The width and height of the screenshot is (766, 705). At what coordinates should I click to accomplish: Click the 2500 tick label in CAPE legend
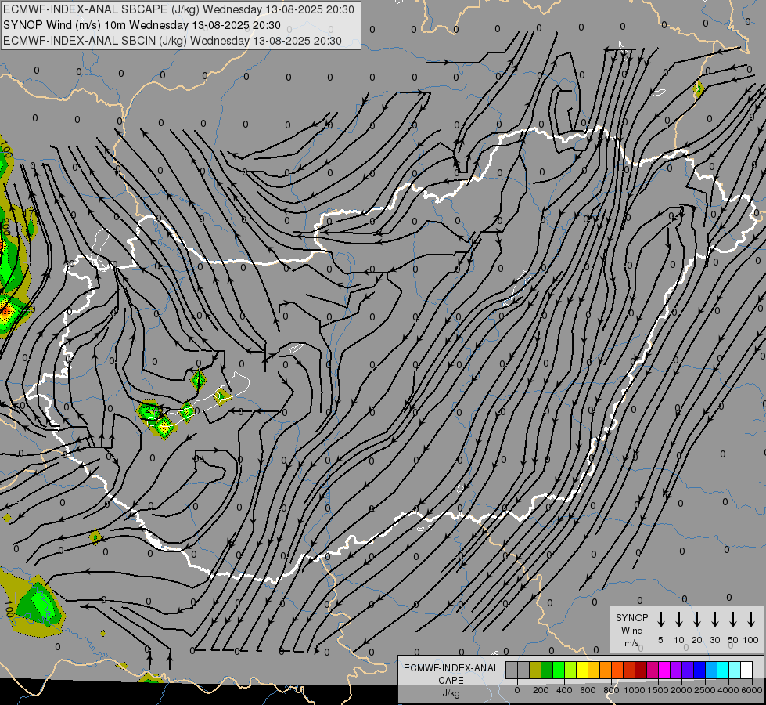point(705,690)
